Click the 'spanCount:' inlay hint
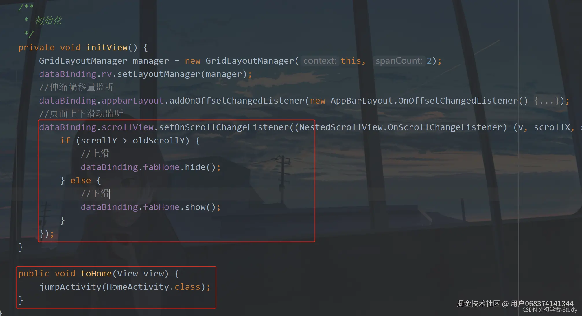 pos(399,61)
